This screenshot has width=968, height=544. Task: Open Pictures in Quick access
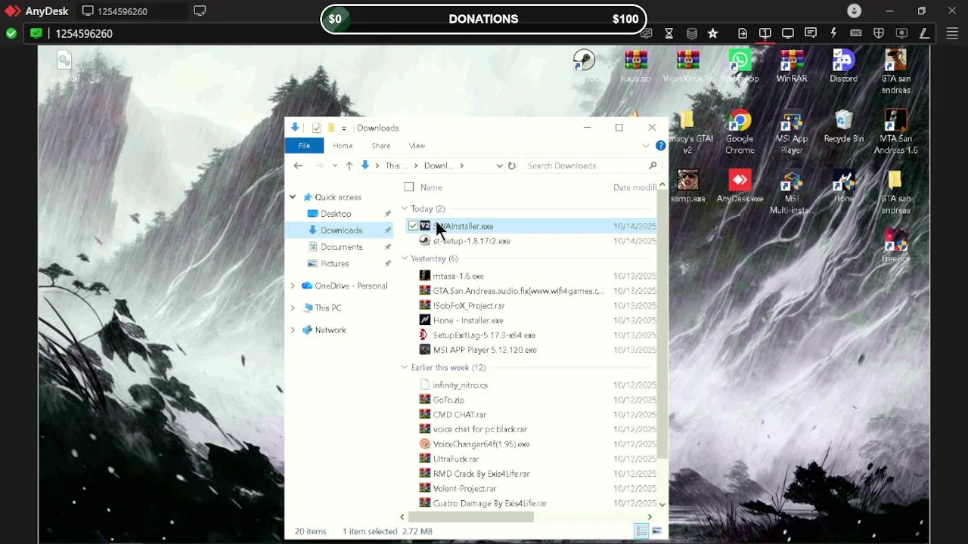(x=334, y=264)
